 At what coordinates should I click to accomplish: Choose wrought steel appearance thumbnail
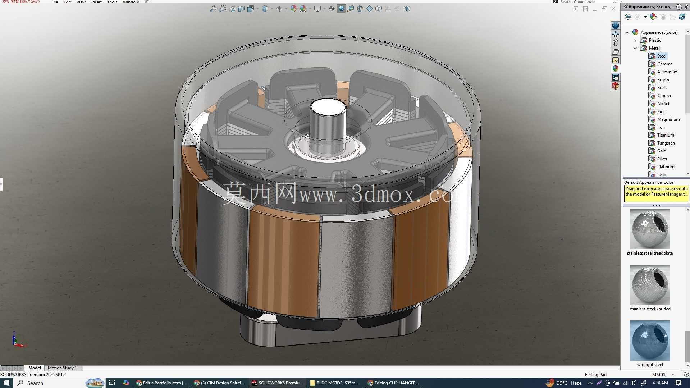[650, 341]
